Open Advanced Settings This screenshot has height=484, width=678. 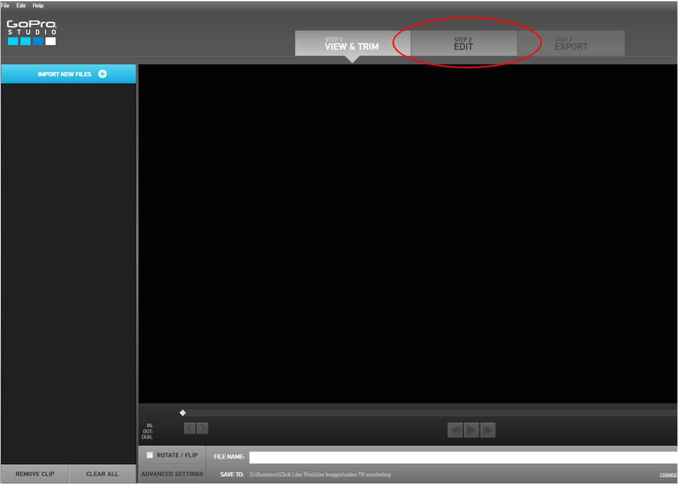pos(172,474)
